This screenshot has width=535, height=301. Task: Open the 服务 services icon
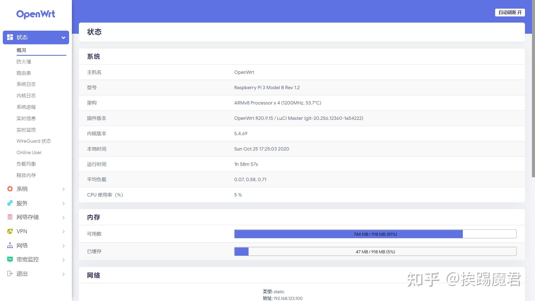[x=10, y=203]
